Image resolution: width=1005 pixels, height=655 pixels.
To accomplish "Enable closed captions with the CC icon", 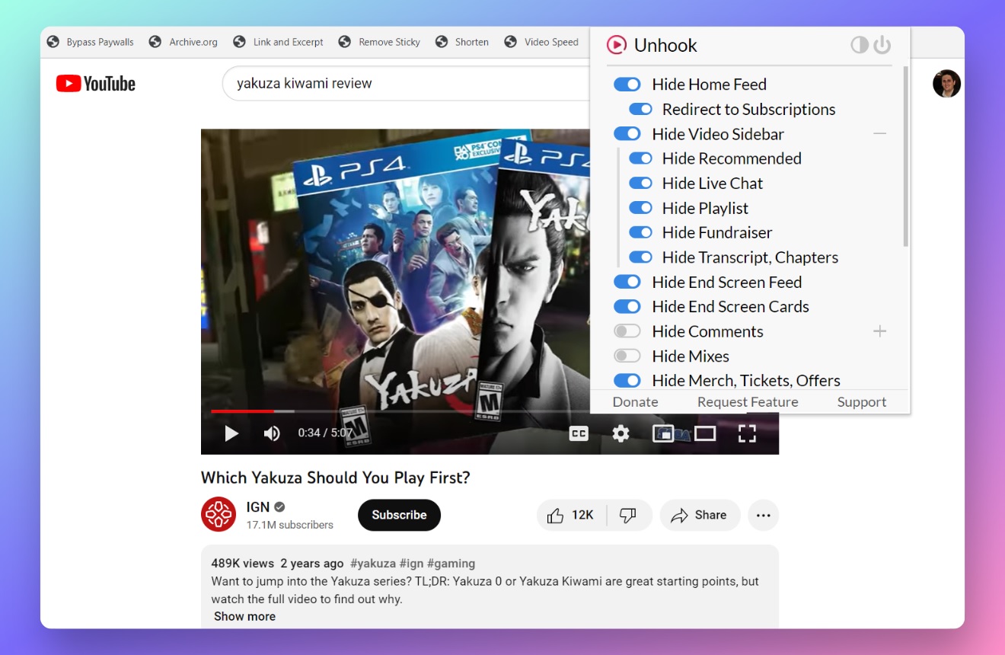I will click(x=579, y=433).
